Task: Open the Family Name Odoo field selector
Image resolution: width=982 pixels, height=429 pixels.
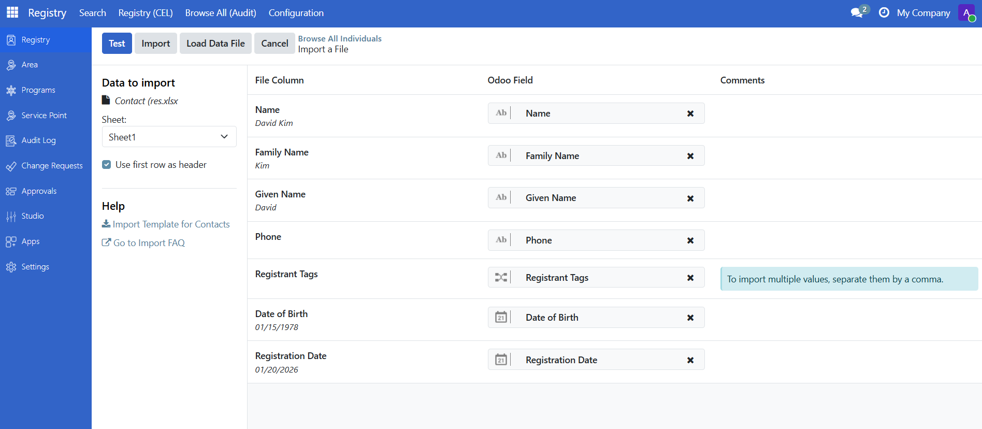Action: coord(596,156)
